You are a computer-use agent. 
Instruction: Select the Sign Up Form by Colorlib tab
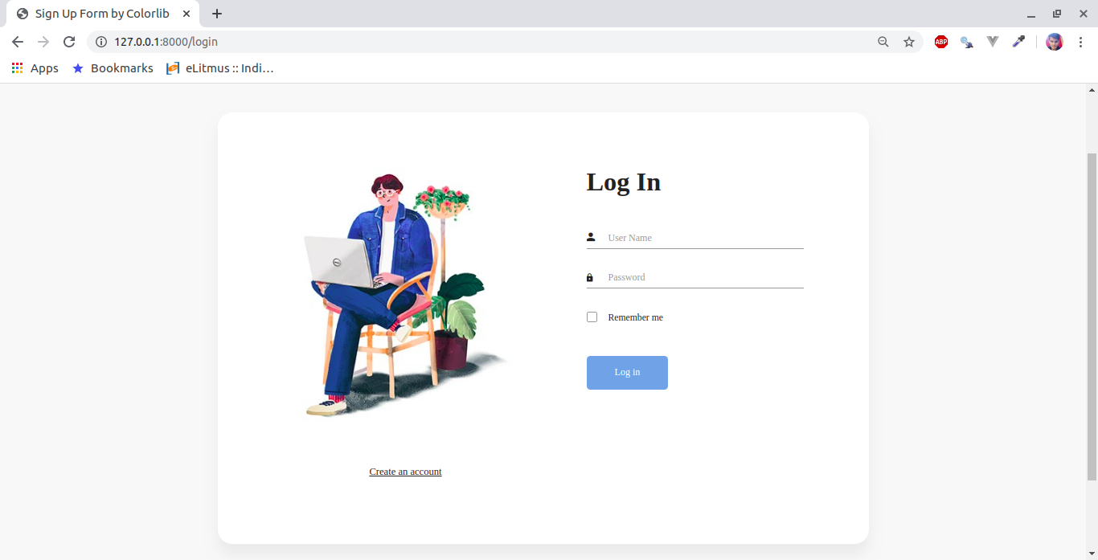(103, 14)
